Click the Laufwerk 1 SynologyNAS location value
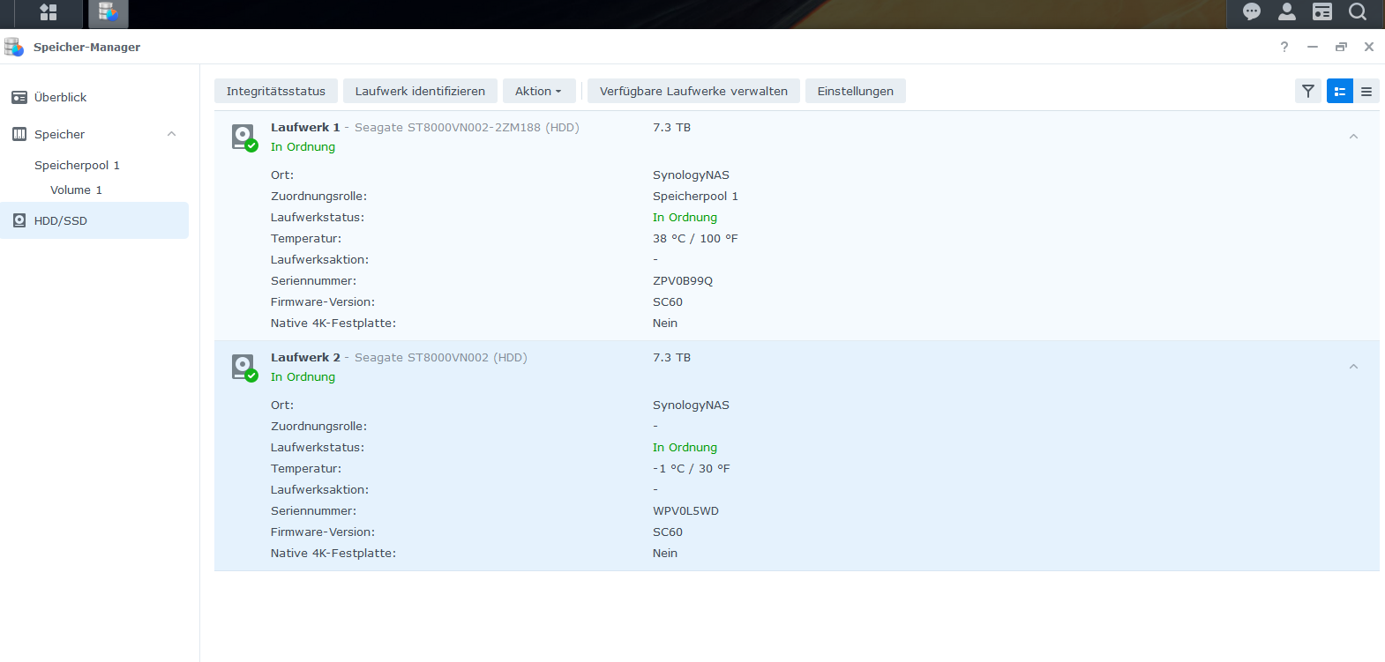Screen dimensions: 1385x662 tap(691, 175)
